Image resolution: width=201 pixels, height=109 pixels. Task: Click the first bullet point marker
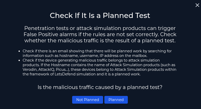20,51
